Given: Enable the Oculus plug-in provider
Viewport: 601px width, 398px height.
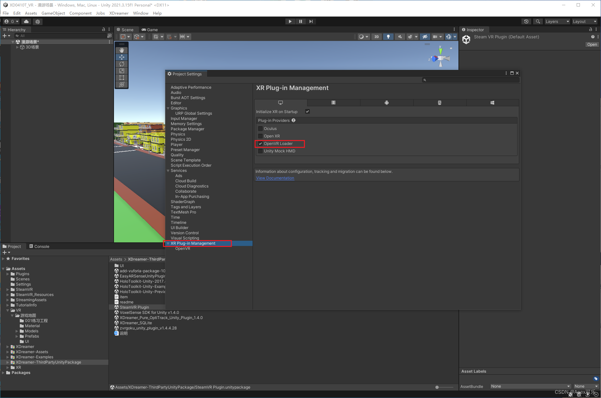Looking at the screenshot, I should click(x=260, y=129).
